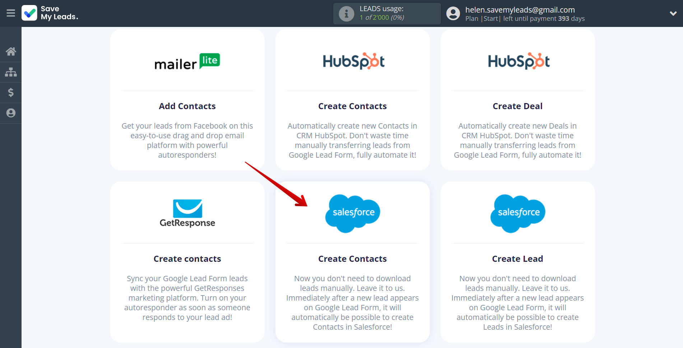Screen dimensions: 683x348
Task: Open billing dollar icon in sidebar
Action: tap(11, 93)
